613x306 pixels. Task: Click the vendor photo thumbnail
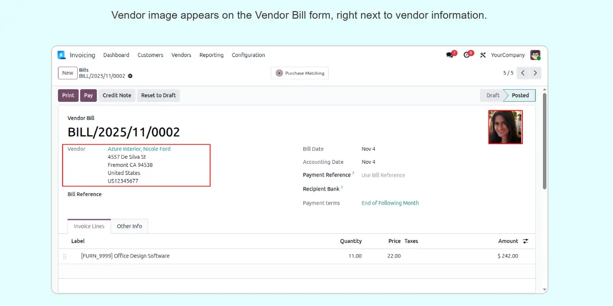click(x=505, y=127)
